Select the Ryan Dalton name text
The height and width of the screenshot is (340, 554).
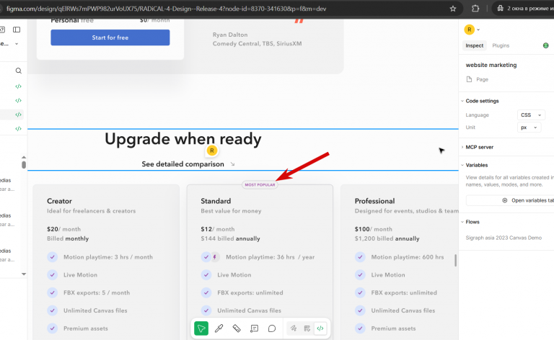[x=230, y=35]
